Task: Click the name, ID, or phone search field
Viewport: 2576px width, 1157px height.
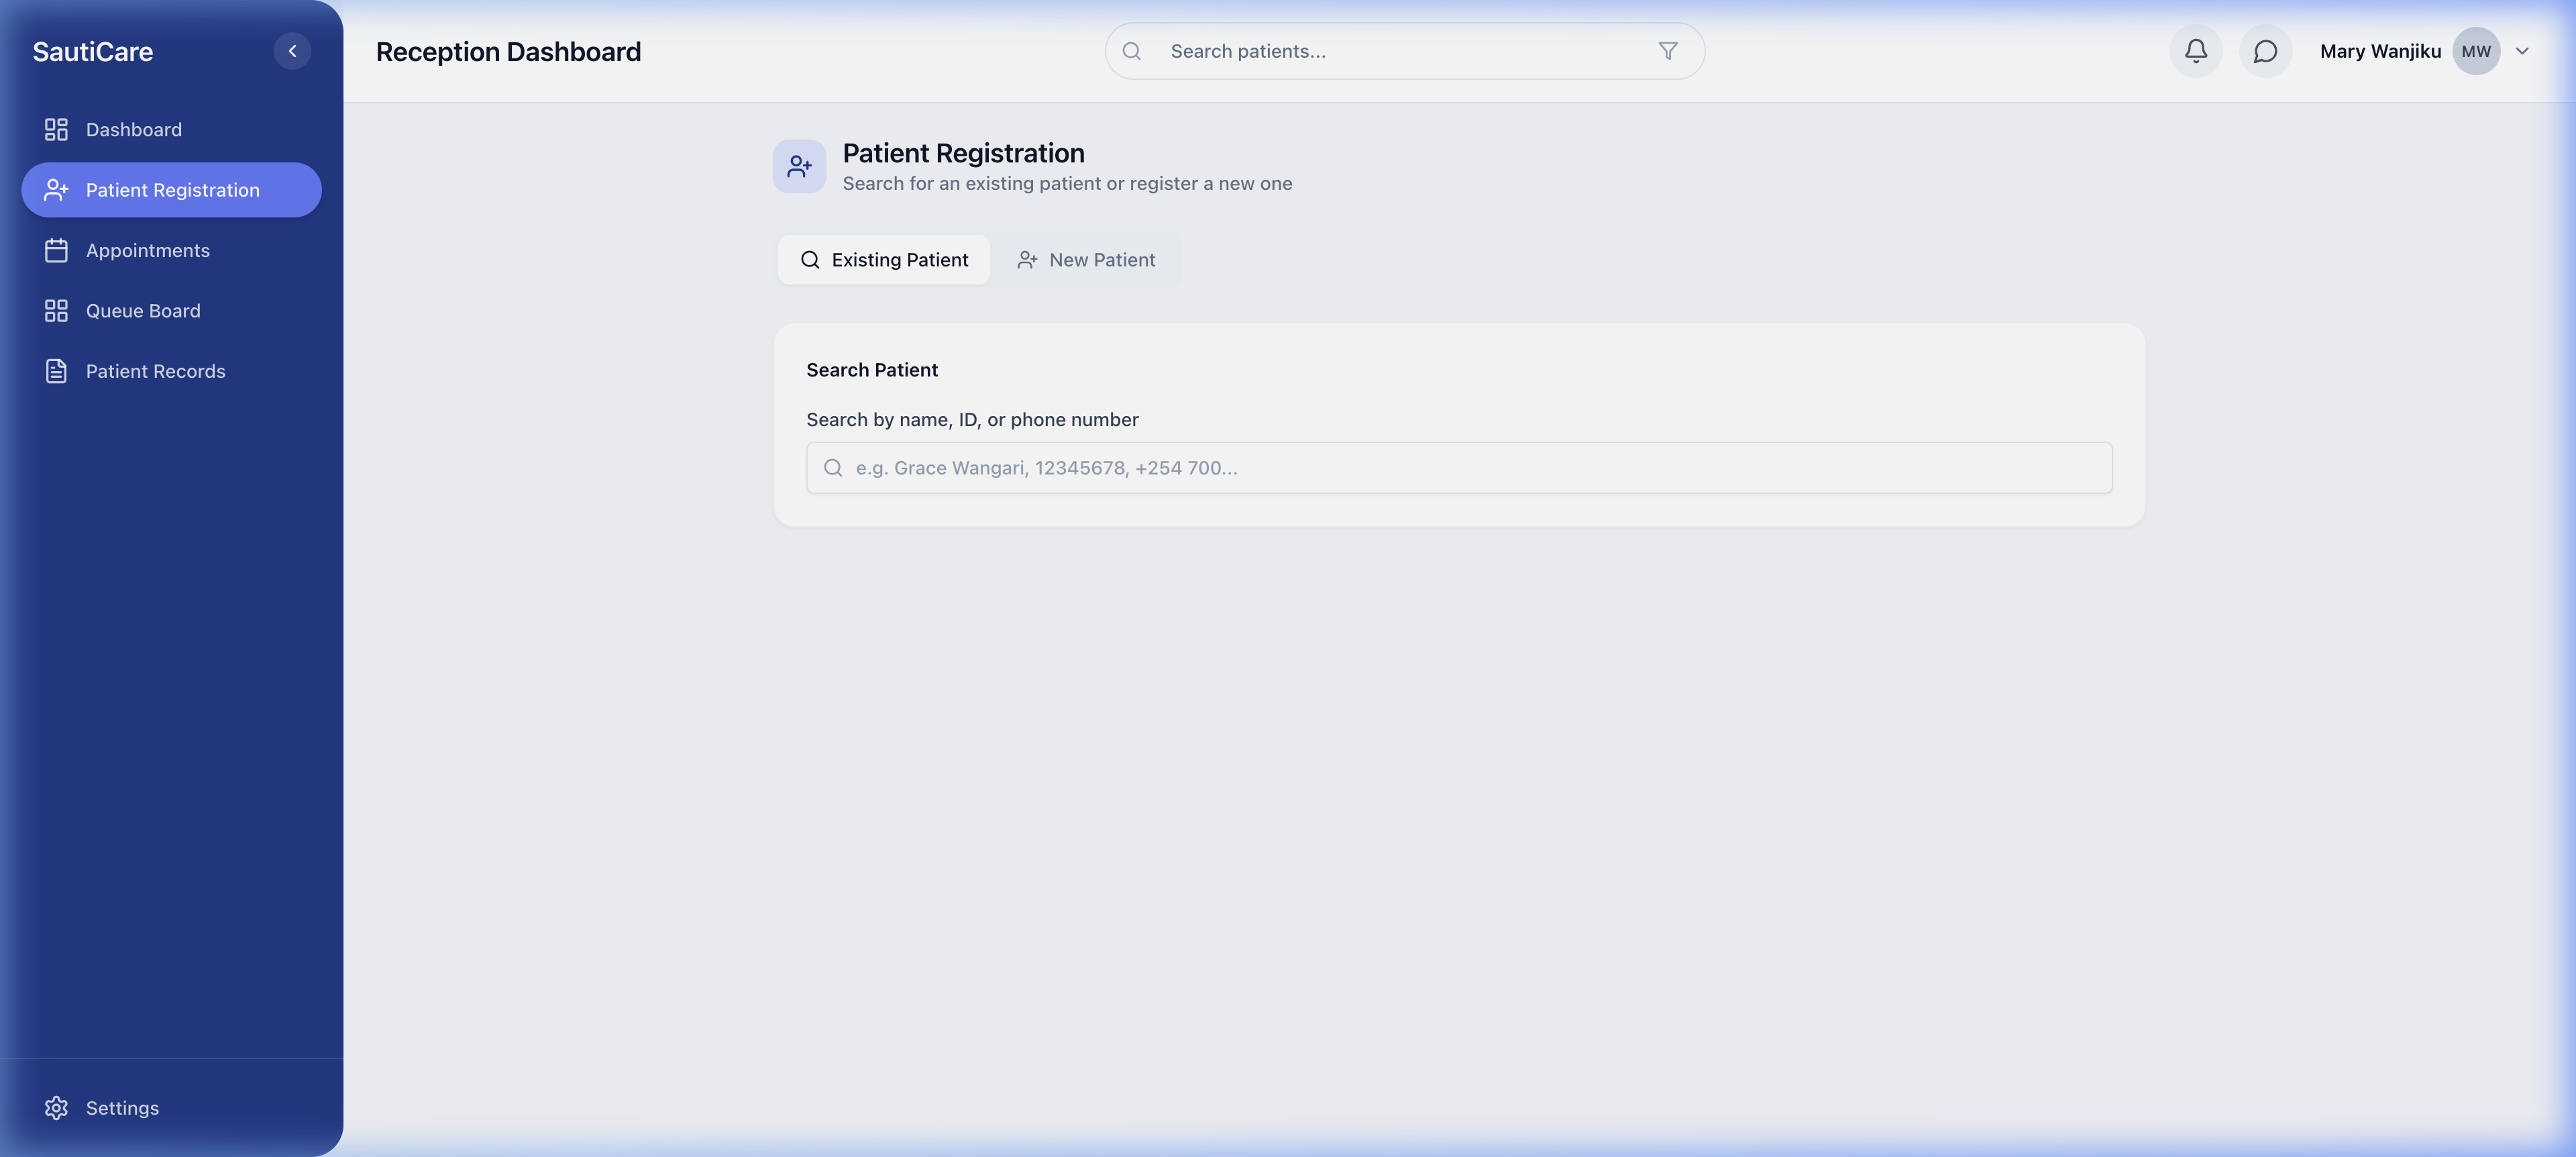Action: [x=1458, y=468]
